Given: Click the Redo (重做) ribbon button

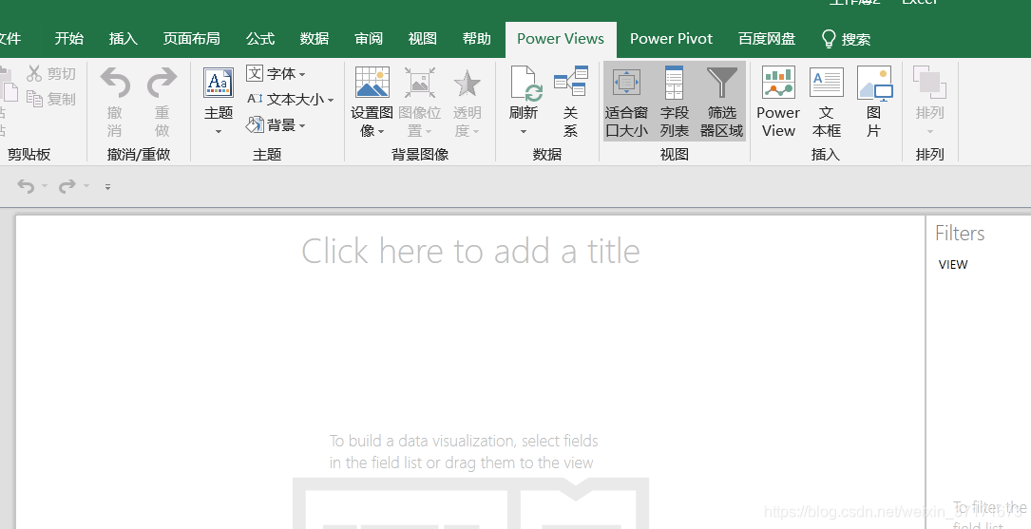Looking at the screenshot, I should point(162,102).
